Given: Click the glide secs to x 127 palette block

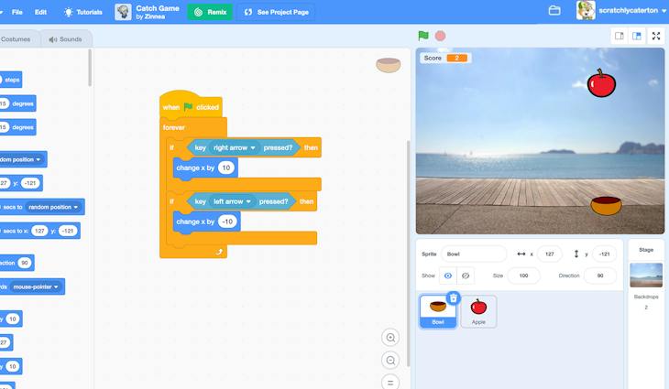Looking at the screenshot, I should [x=39, y=231].
